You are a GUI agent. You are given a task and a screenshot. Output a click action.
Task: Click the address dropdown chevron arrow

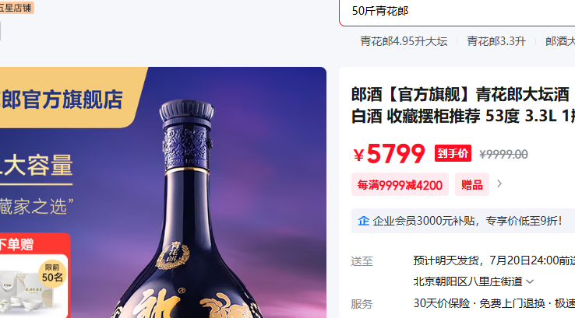point(530,281)
